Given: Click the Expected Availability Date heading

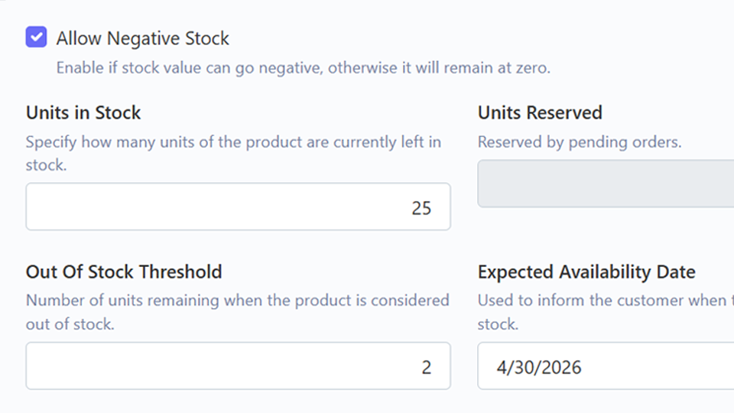Looking at the screenshot, I should pyautogui.click(x=586, y=272).
